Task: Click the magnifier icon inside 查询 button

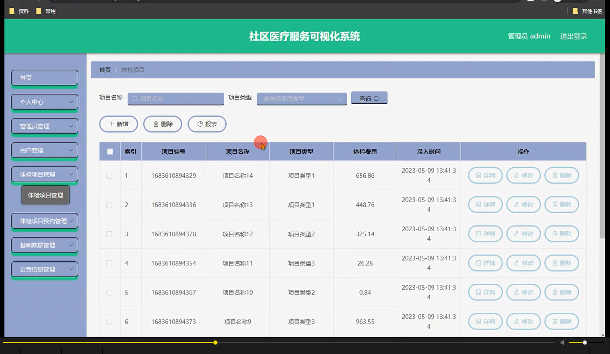Action: tap(377, 98)
